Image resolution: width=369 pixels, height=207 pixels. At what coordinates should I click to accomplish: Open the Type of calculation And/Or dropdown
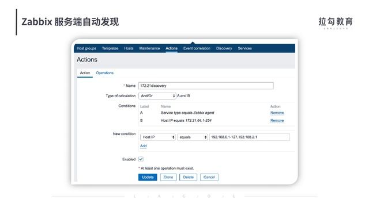pyautogui.click(x=157, y=96)
